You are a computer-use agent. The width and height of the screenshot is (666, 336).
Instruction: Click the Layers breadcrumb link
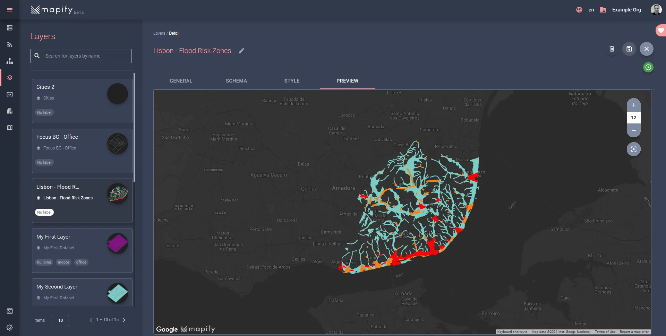[159, 33]
